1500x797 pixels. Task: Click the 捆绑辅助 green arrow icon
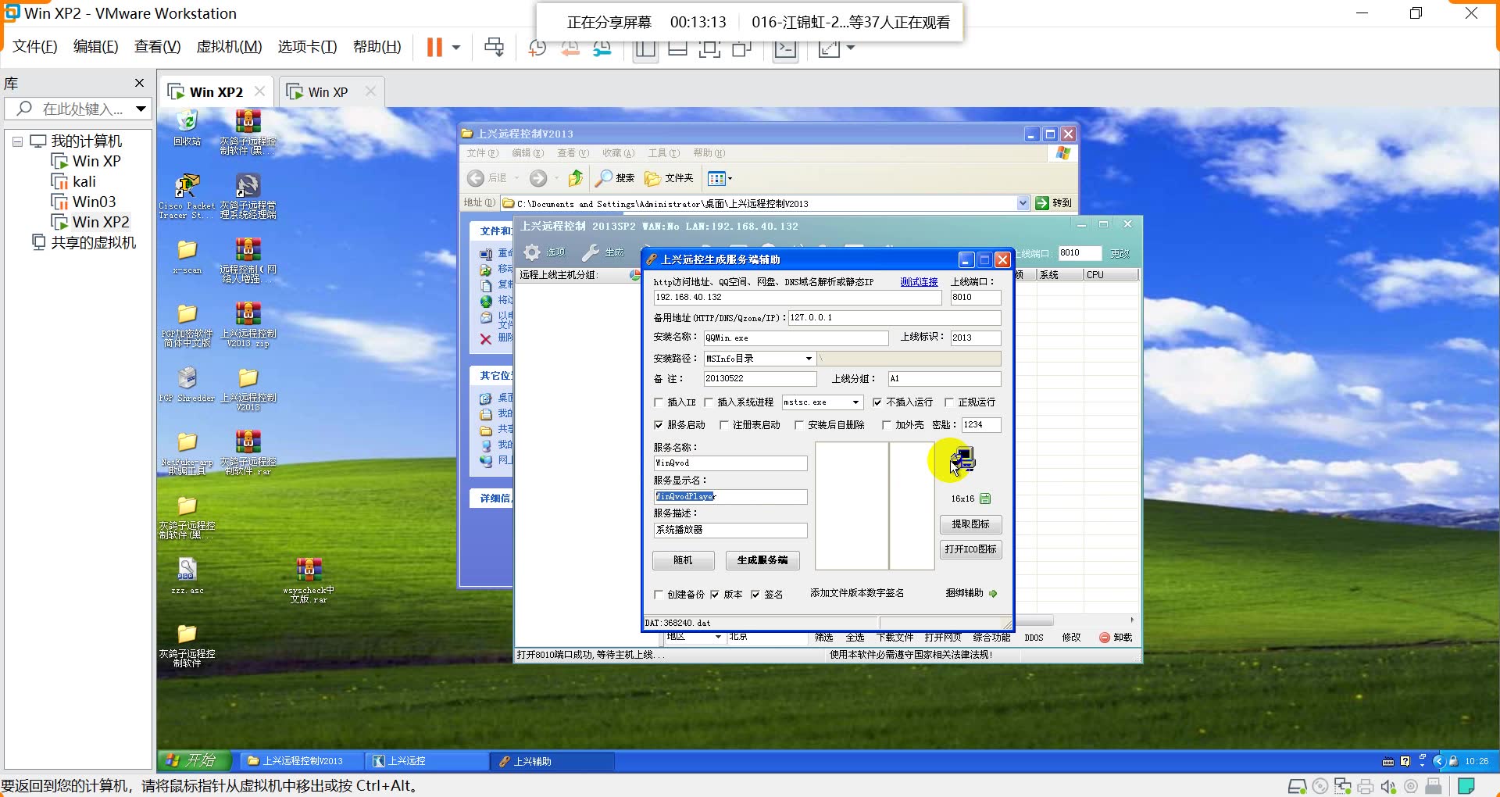[993, 594]
